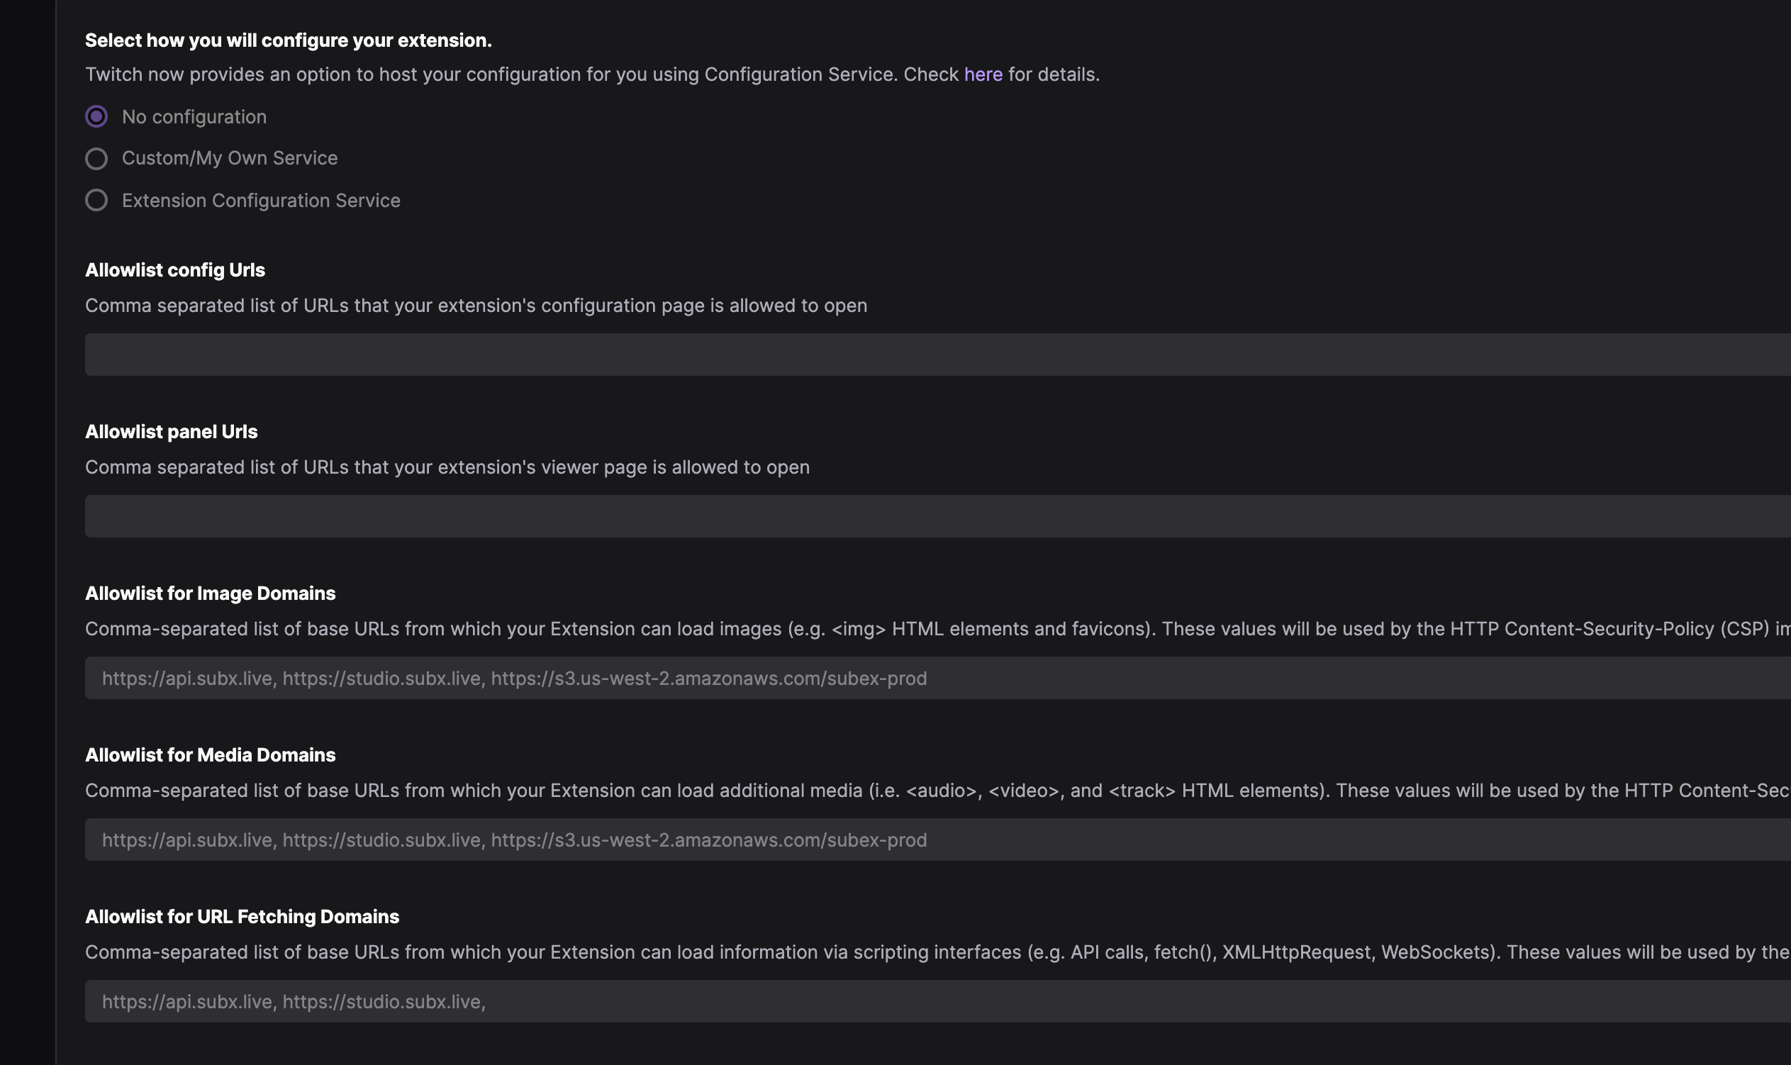Enable "Extension Configuration Service" option
This screenshot has width=1791, height=1065.
tap(97, 200)
